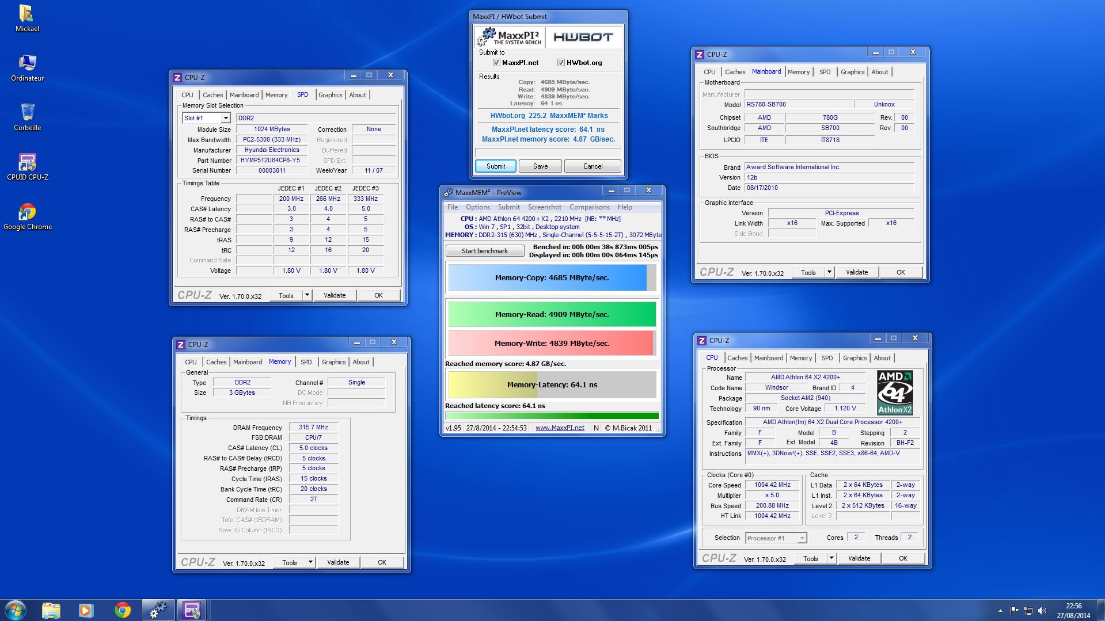Switch to Caches tab in SPD window
The width and height of the screenshot is (1105, 621).
click(212, 95)
